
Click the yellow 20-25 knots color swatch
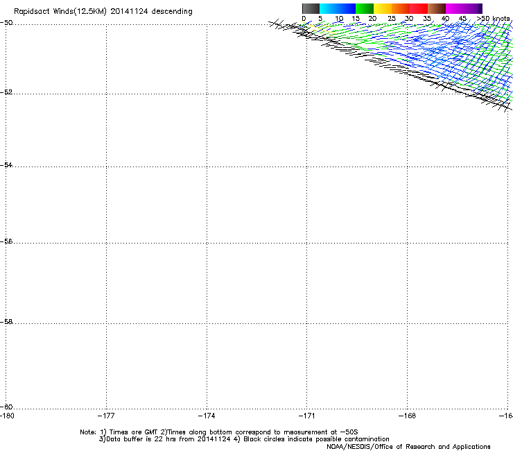383,8
